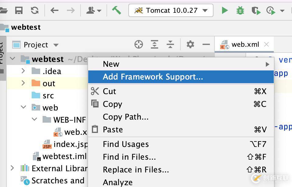The image size is (292, 187).
Task: Select the src folder
Action: (x=43, y=96)
